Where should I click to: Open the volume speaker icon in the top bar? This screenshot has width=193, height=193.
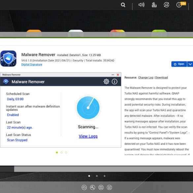[141, 5]
